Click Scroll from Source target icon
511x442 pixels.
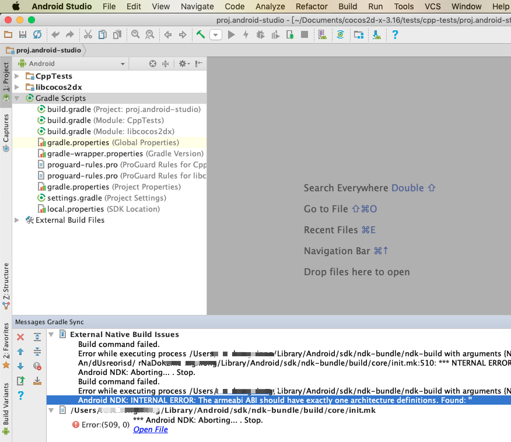pyautogui.click(x=152, y=64)
